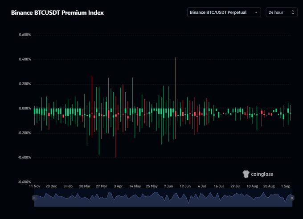Click the 27 Mar date label
The width and height of the screenshot is (303, 219).
point(102,186)
